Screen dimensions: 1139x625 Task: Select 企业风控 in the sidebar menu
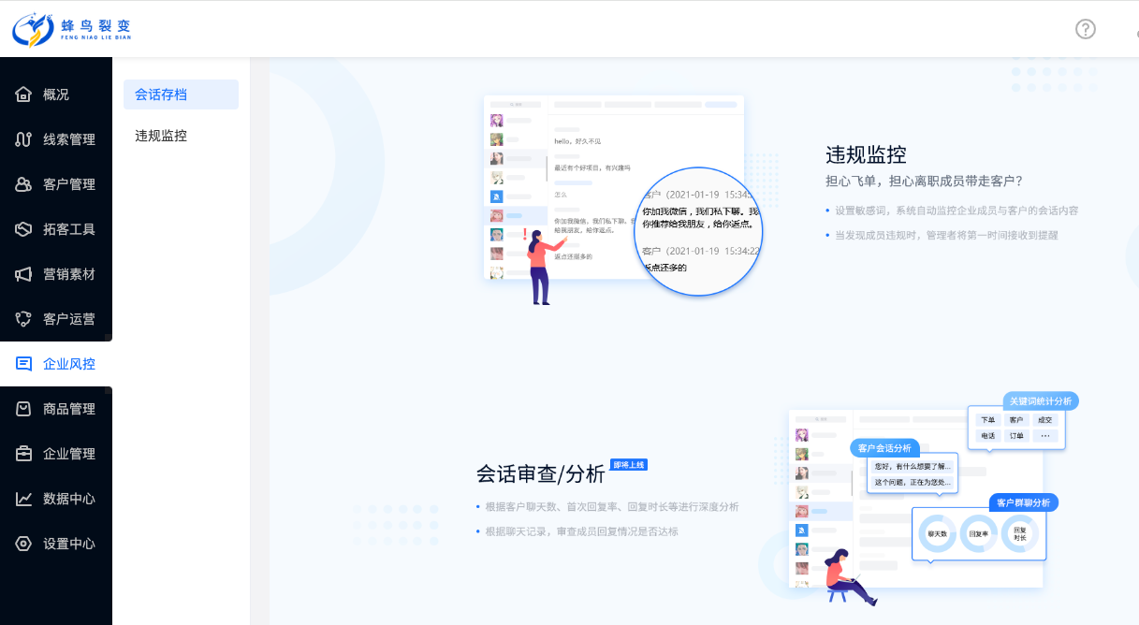click(68, 364)
